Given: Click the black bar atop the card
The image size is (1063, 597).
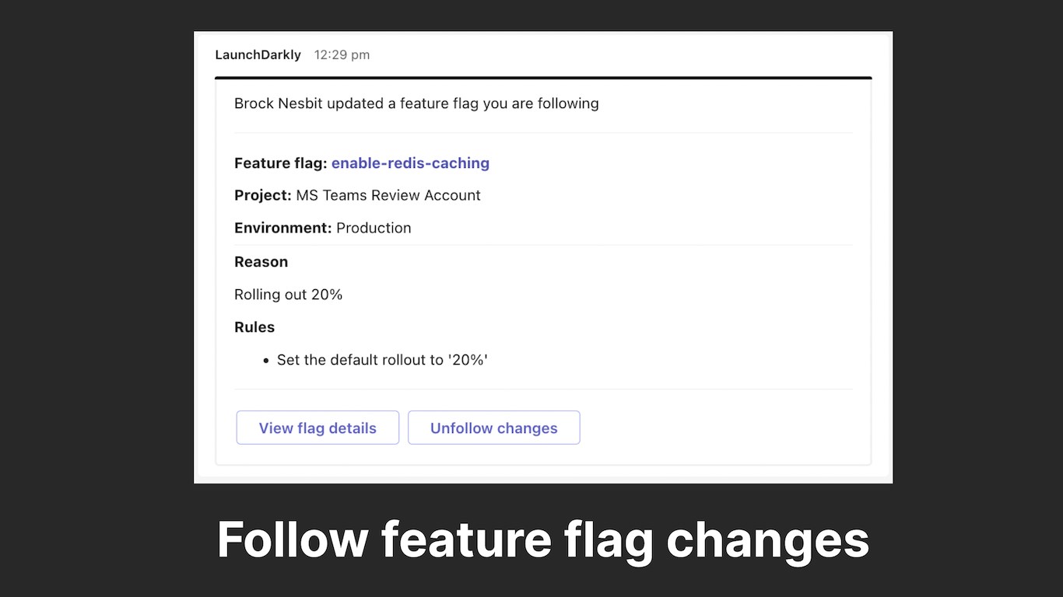Looking at the screenshot, I should tap(543, 78).
